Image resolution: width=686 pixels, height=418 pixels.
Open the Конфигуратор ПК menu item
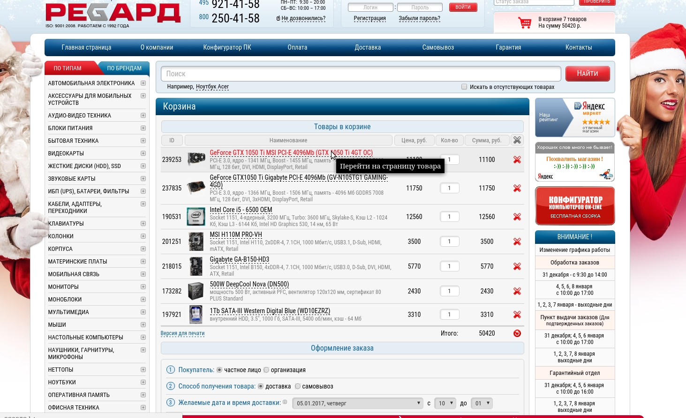227,47
